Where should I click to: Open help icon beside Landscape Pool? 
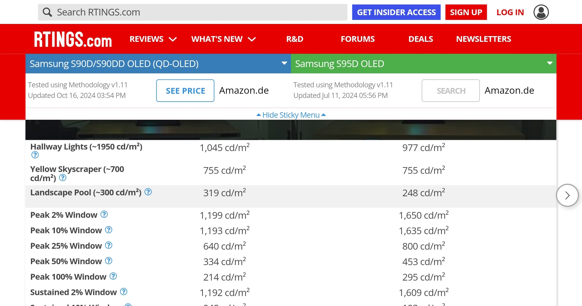[x=148, y=192]
